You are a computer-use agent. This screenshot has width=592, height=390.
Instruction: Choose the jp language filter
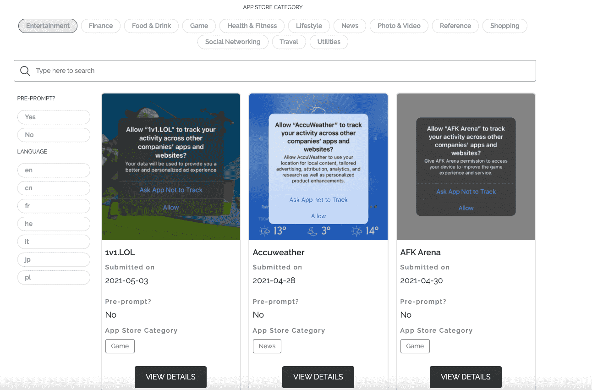(54, 259)
